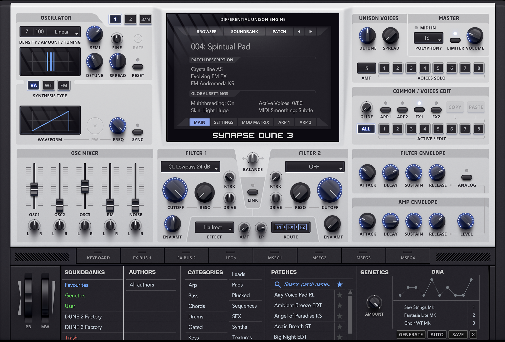Click the F1-FX-F2 route display

tap(291, 227)
